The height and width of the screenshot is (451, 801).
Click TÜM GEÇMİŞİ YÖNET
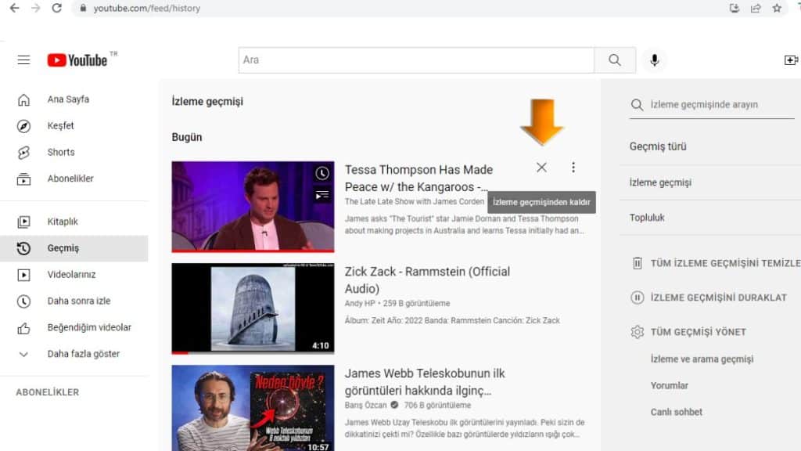tap(698, 332)
